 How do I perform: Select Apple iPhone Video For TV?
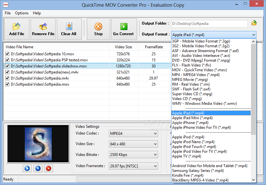[x=211, y=127]
